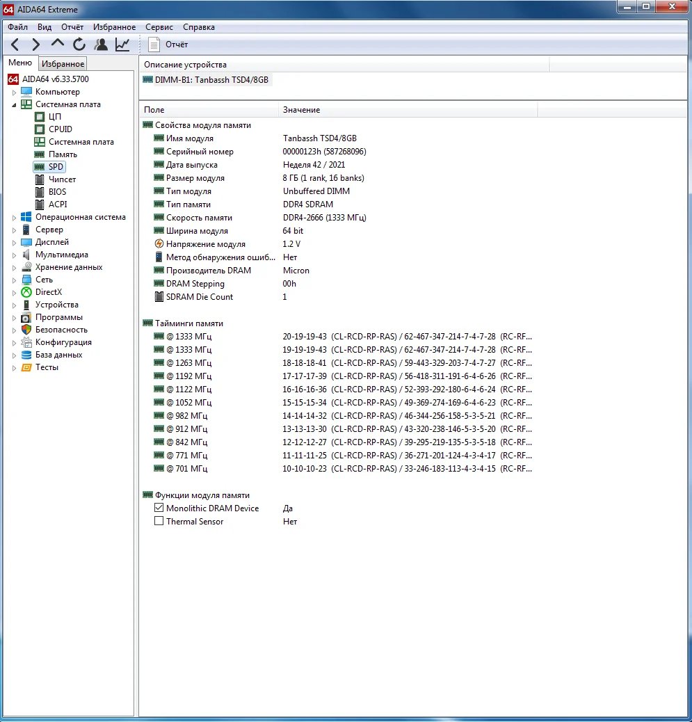Click the База данных database icon
Viewport: 692px width, 722px height.
(26, 355)
